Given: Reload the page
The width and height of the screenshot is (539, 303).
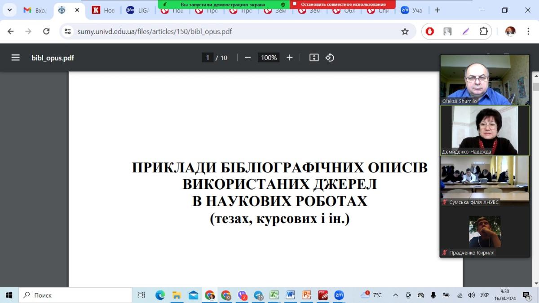Looking at the screenshot, I should [x=46, y=31].
